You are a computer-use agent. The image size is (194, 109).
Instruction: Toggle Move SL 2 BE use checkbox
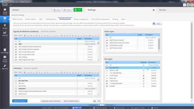coord(107,71)
